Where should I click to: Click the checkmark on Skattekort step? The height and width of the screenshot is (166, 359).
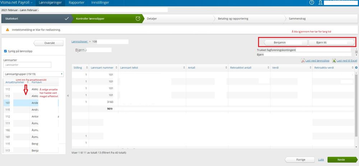click(x=67, y=19)
